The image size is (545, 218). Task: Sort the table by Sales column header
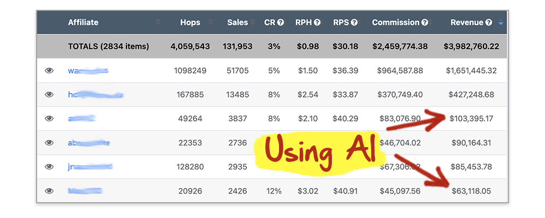[238, 22]
